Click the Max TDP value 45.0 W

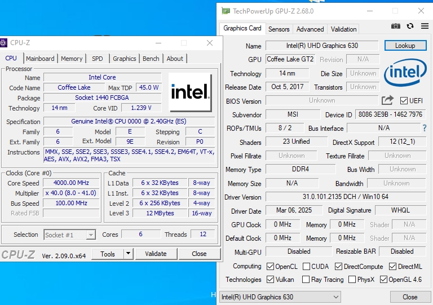[149, 87]
